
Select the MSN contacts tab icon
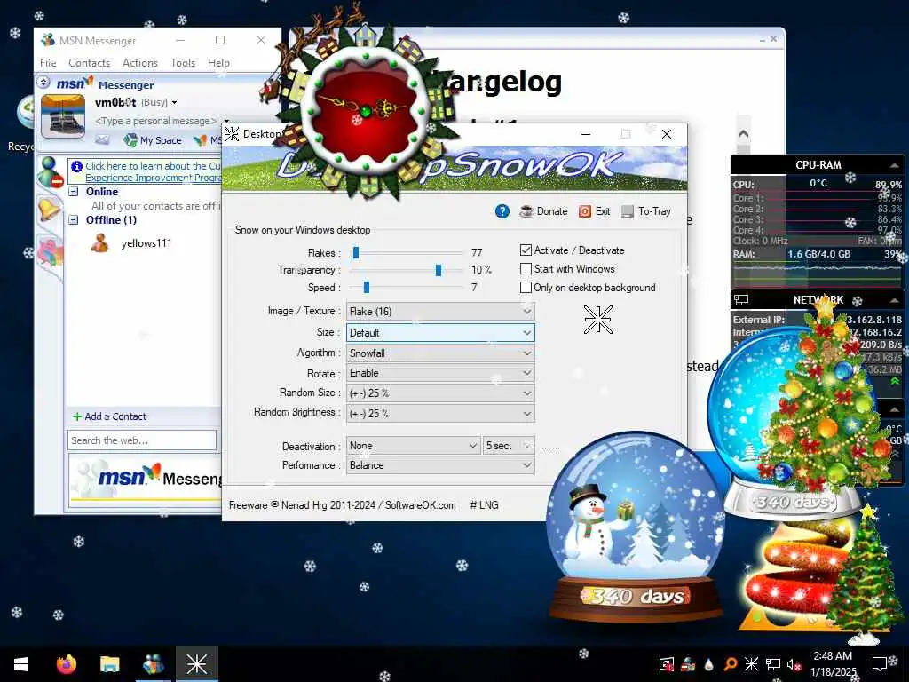point(50,172)
